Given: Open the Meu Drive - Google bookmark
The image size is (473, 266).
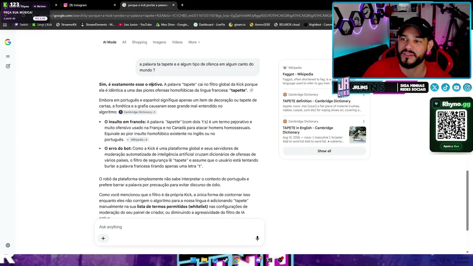Looking at the screenshot, I should [173, 25].
